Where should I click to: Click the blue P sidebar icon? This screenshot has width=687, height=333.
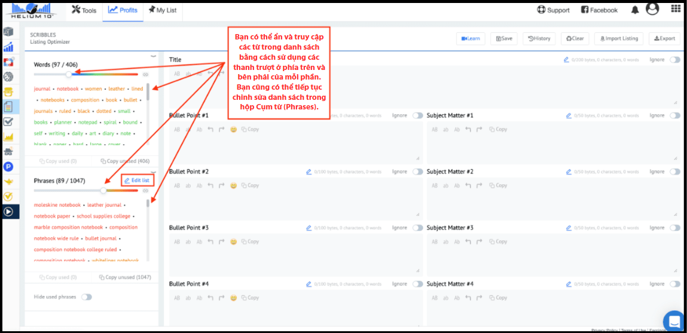(x=8, y=166)
